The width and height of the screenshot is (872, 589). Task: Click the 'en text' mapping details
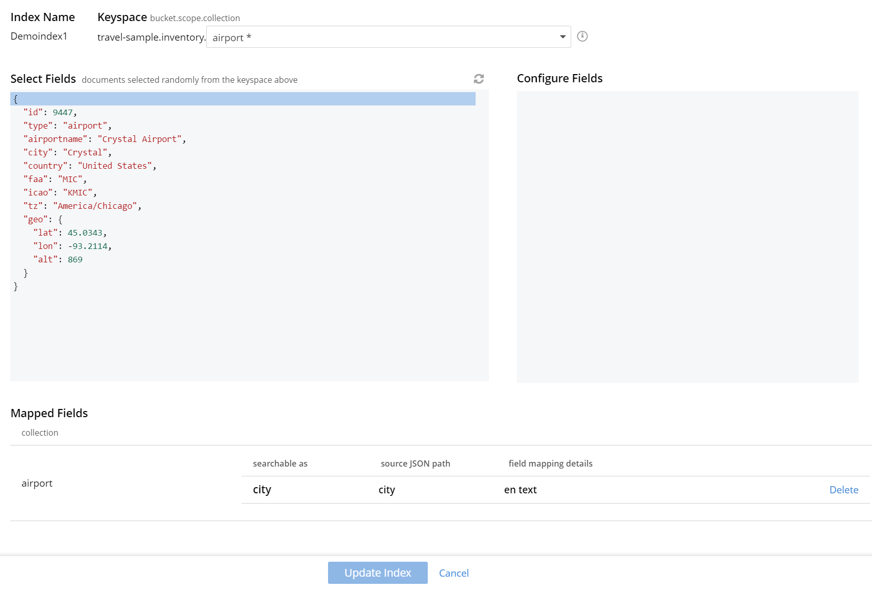(x=520, y=490)
